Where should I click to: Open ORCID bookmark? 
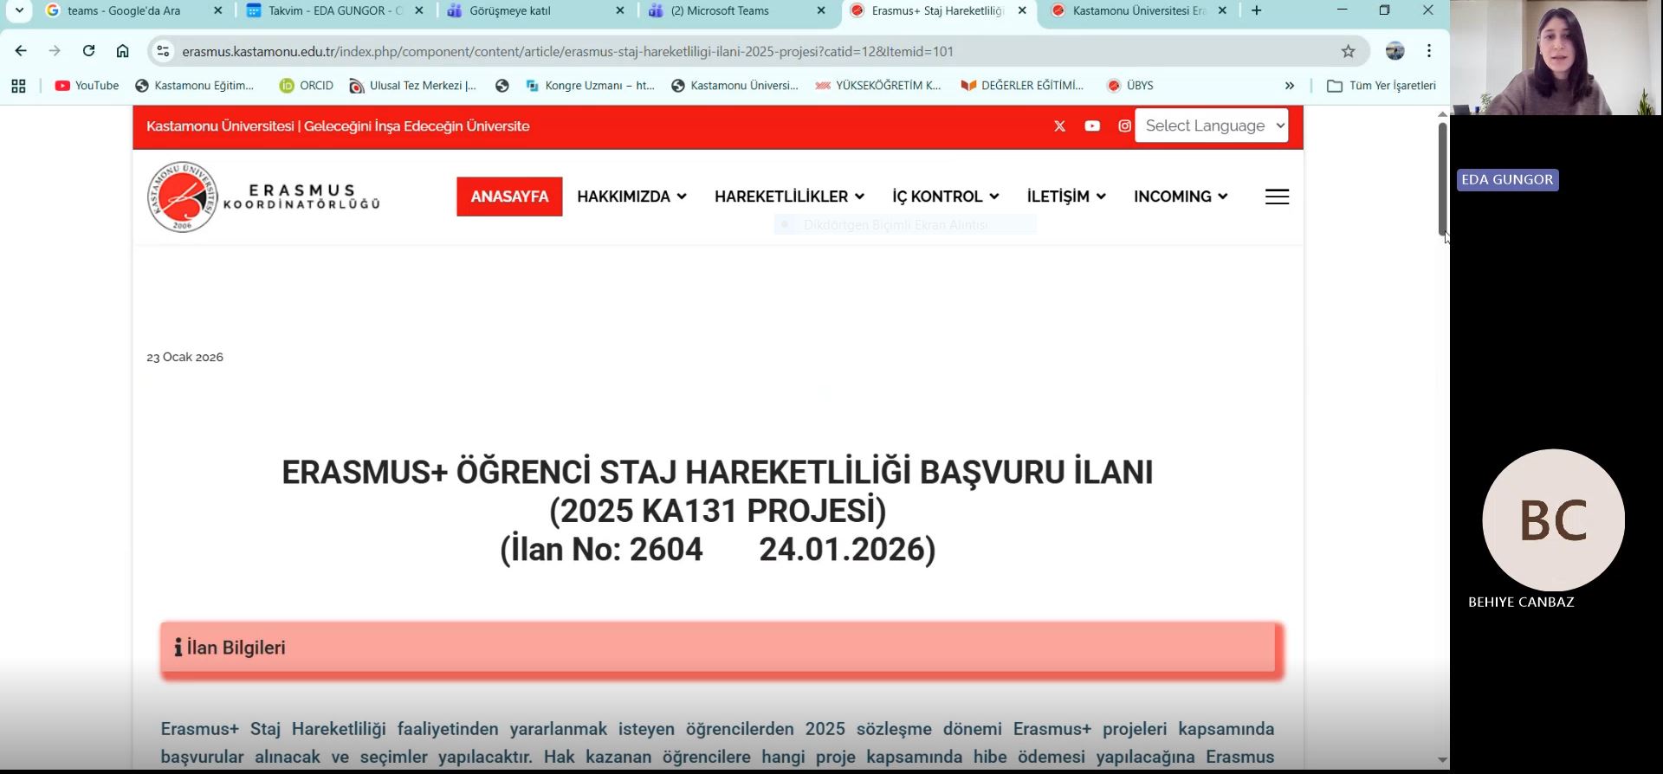click(307, 86)
